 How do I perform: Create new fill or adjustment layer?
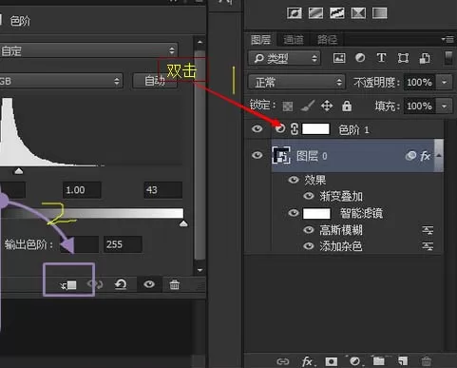point(355,360)
